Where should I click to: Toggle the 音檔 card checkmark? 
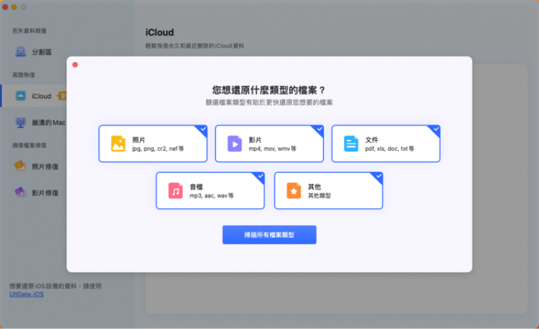(260, 176)
